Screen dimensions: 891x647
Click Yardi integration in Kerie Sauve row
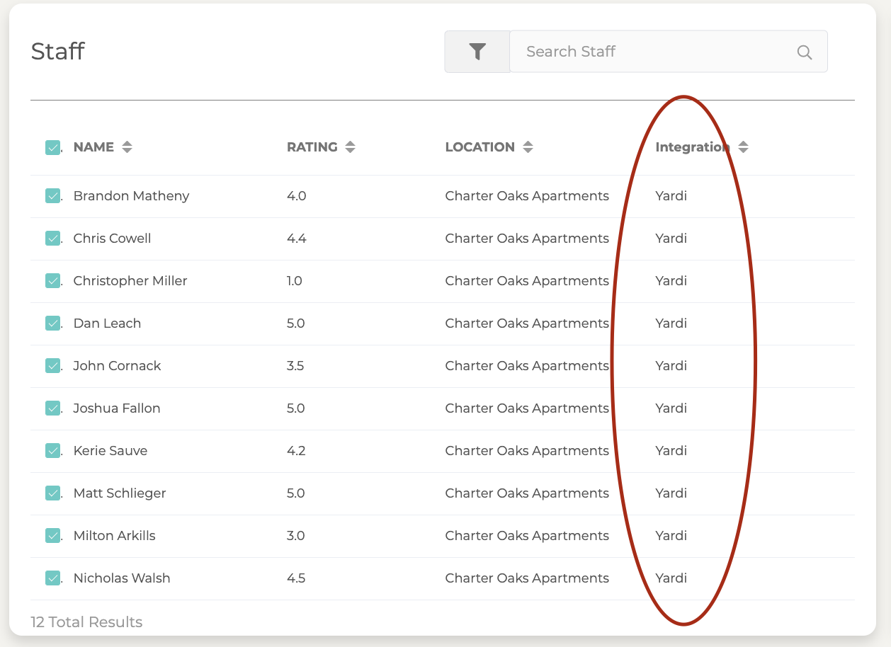671,451
